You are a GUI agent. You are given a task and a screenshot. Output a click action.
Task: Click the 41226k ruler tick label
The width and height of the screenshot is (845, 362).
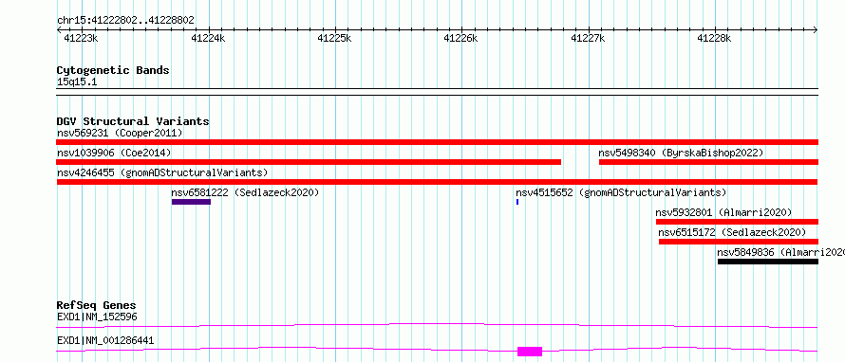click(460, 38)
